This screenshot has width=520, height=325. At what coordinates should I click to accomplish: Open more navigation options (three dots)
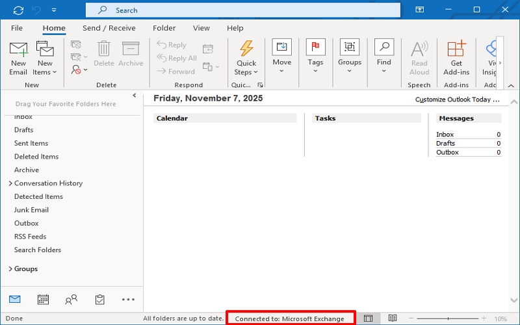[128, 300]
